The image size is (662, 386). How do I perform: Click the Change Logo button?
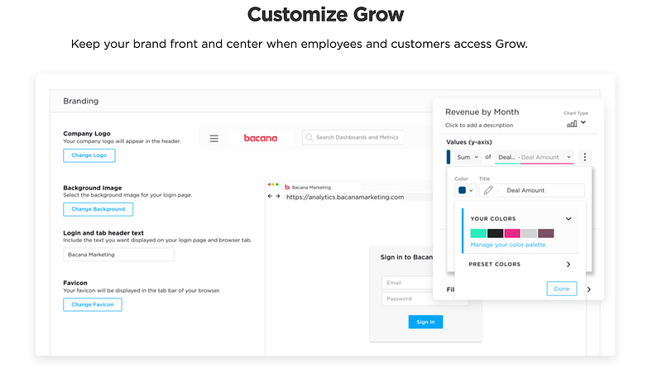(89, 155)
